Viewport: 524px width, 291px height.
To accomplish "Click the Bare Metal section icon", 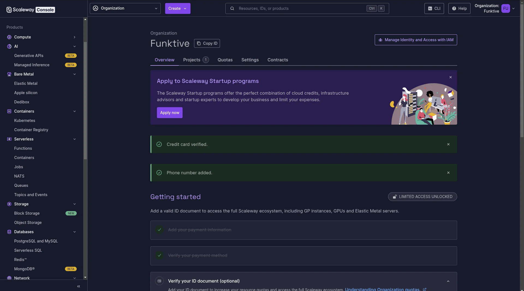I will point(9,74).
